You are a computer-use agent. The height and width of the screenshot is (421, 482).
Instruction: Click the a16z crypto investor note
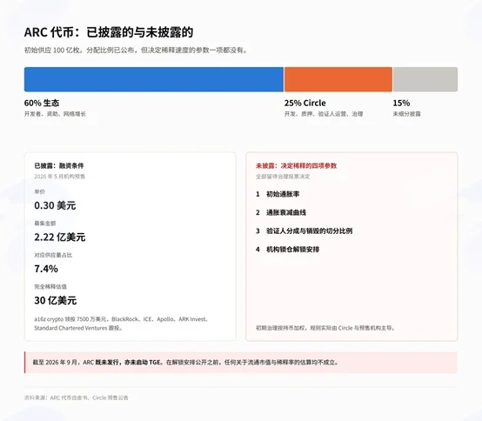pos(122,324)
